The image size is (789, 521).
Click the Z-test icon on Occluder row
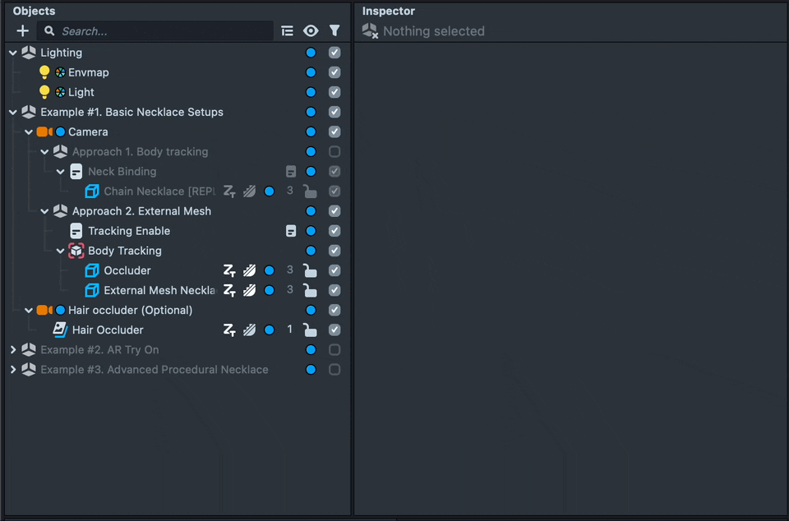[x=230, y=270]
